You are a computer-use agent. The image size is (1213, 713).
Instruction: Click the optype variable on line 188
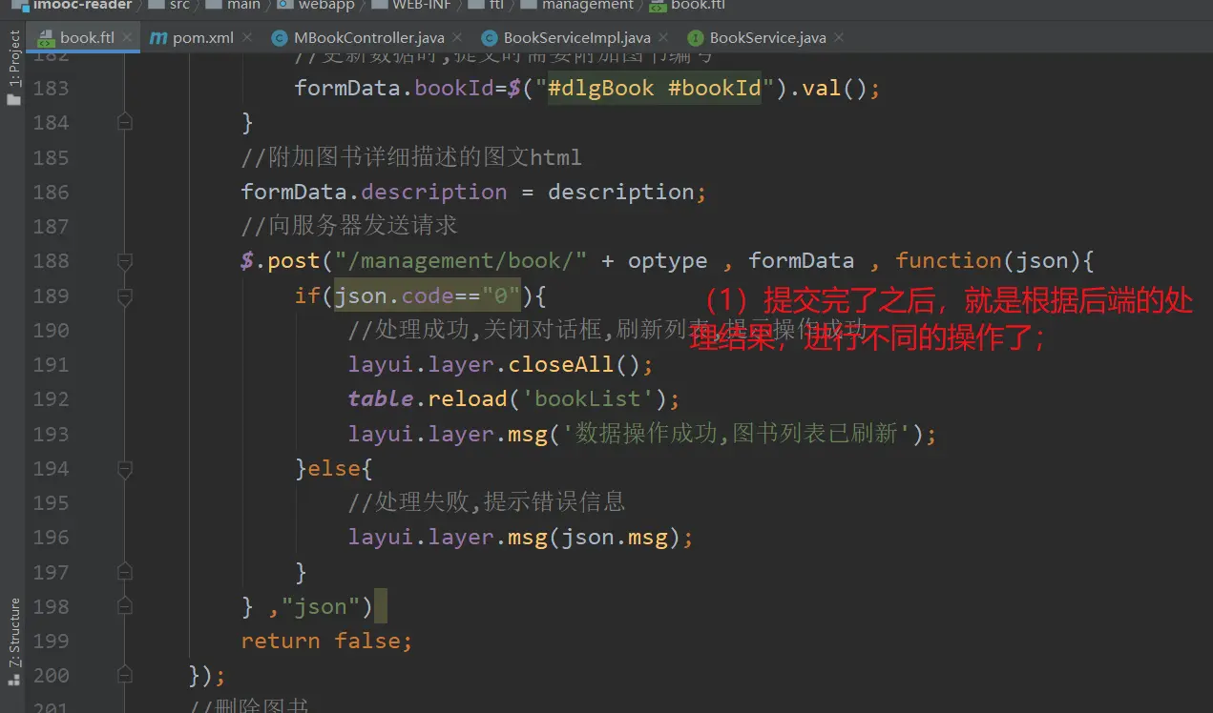[x=667, y=261]
